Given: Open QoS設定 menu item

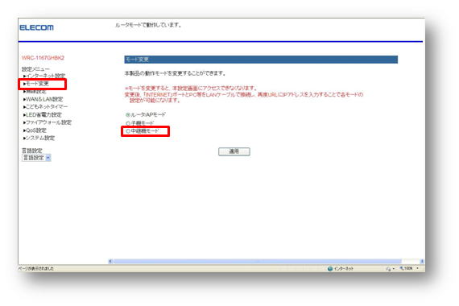Looking at the screenshot, I should tap(35, 130).
